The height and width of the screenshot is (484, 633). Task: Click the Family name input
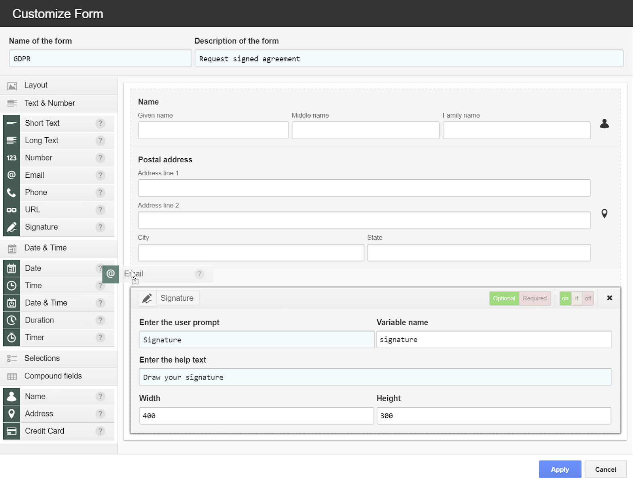click(x=517, y=130)
